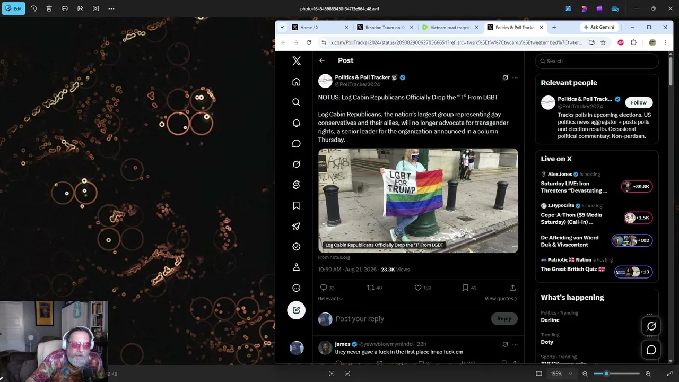Start slideshow from the Photos toolbar
Image resolution: width=679 pixels, height=382 pixels.
coord(96,8)
